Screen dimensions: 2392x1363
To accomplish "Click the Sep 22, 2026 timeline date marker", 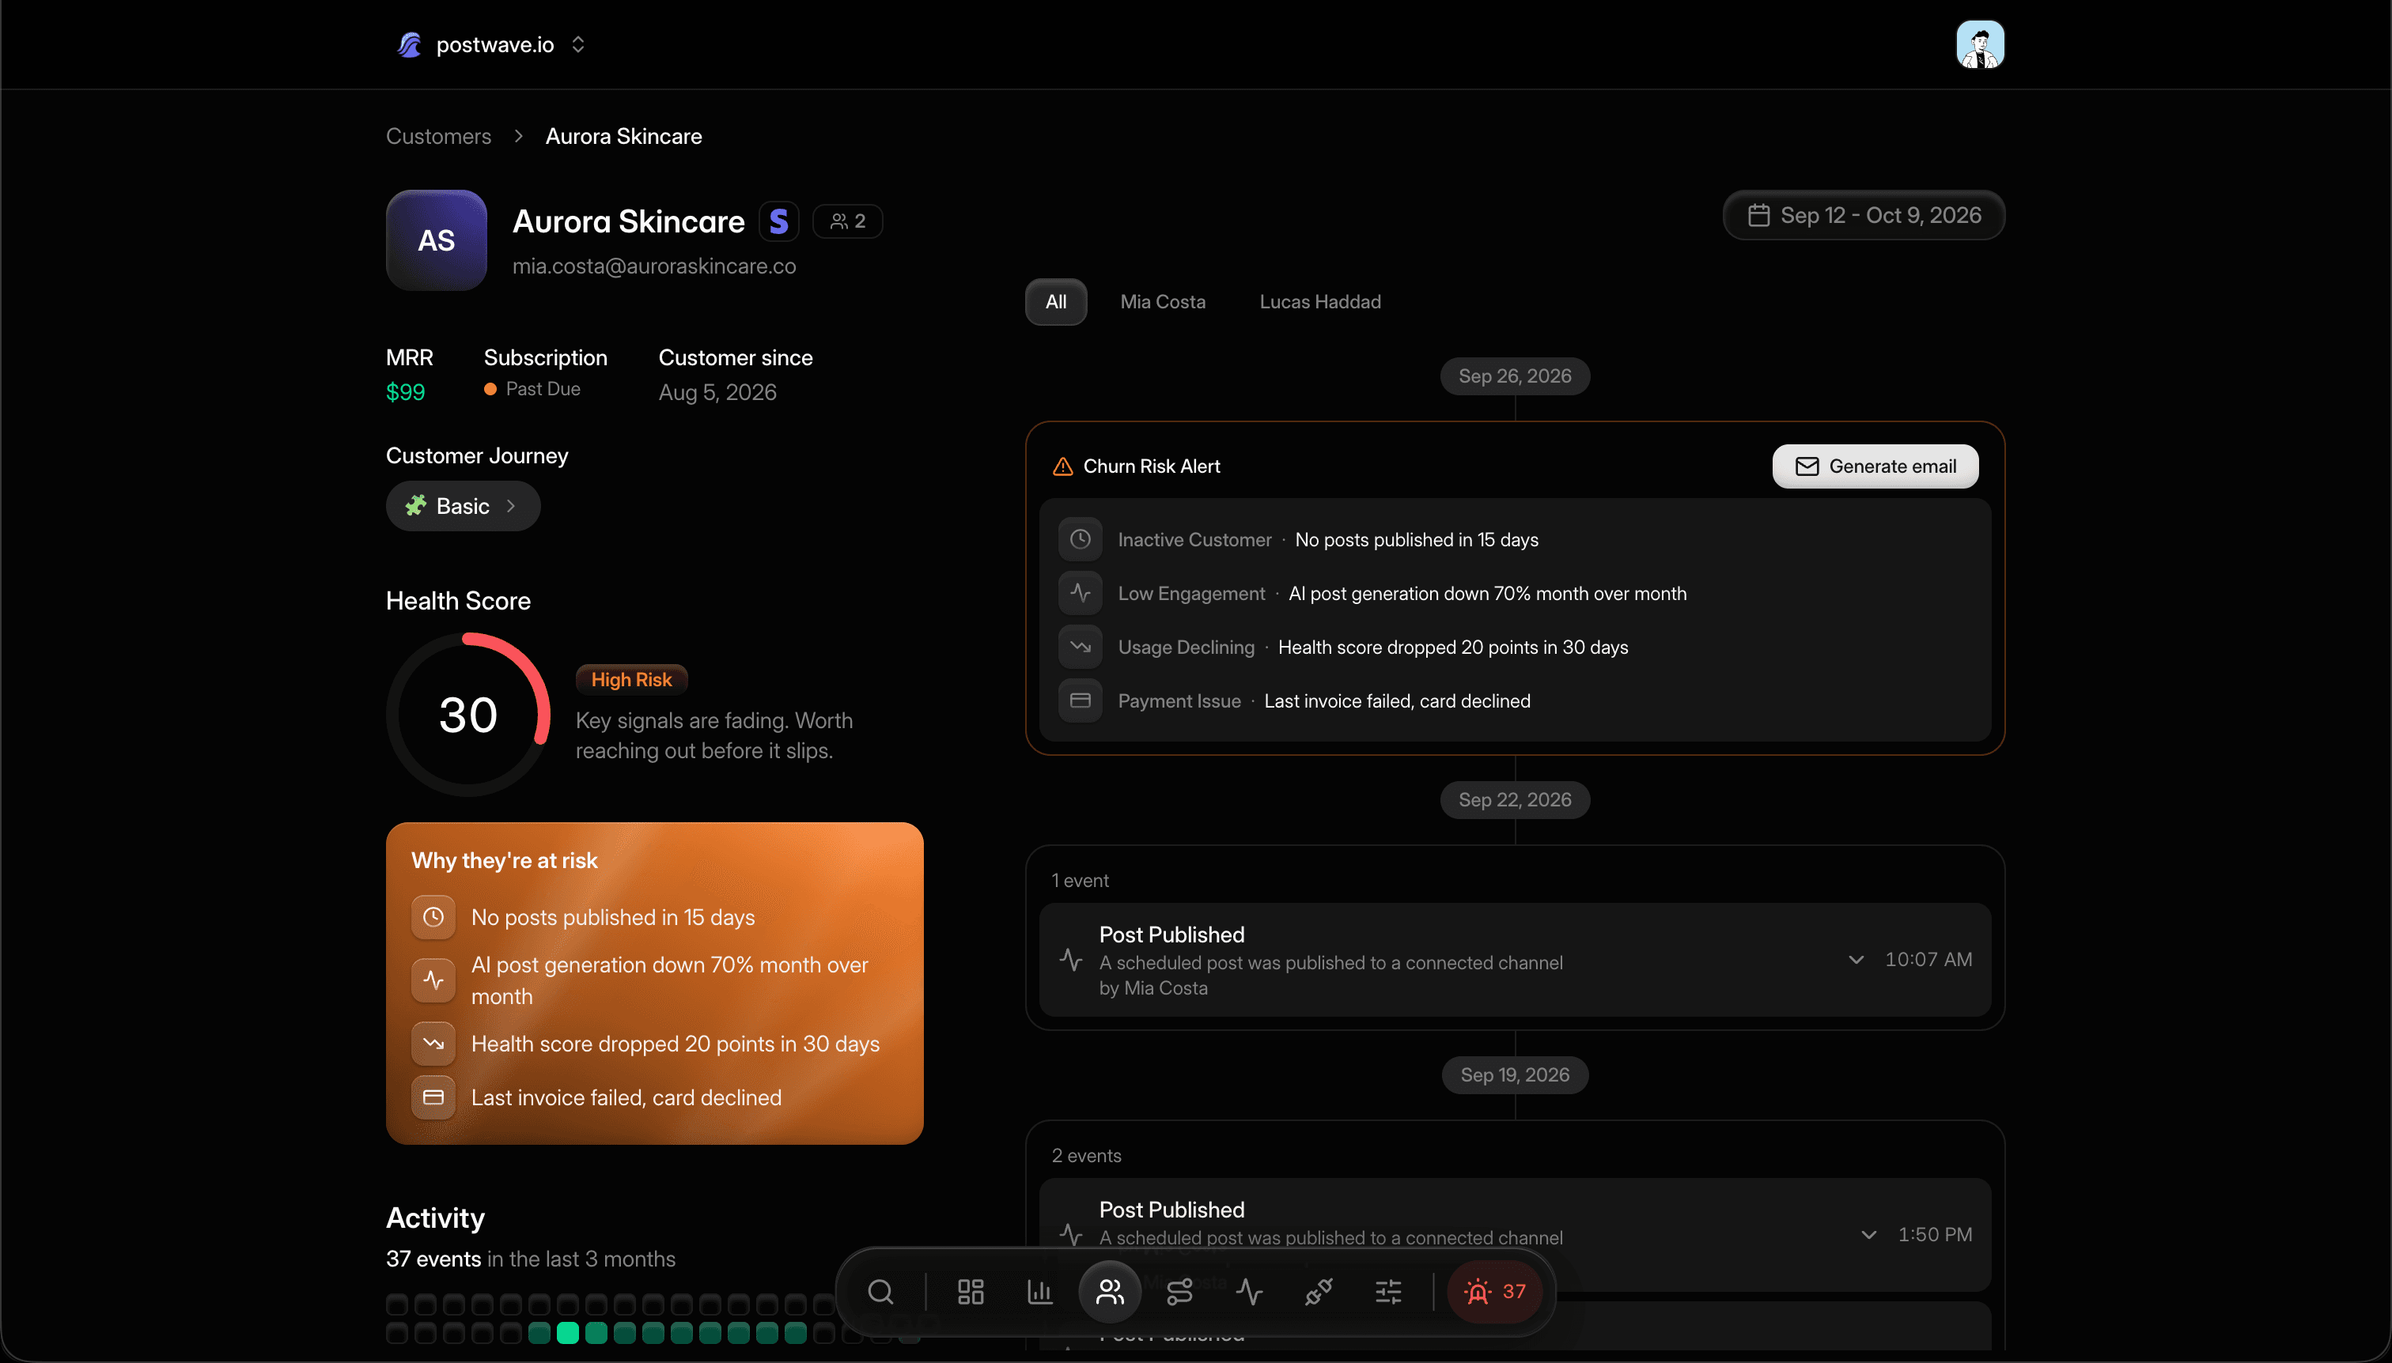I will tap(1515, 800).
